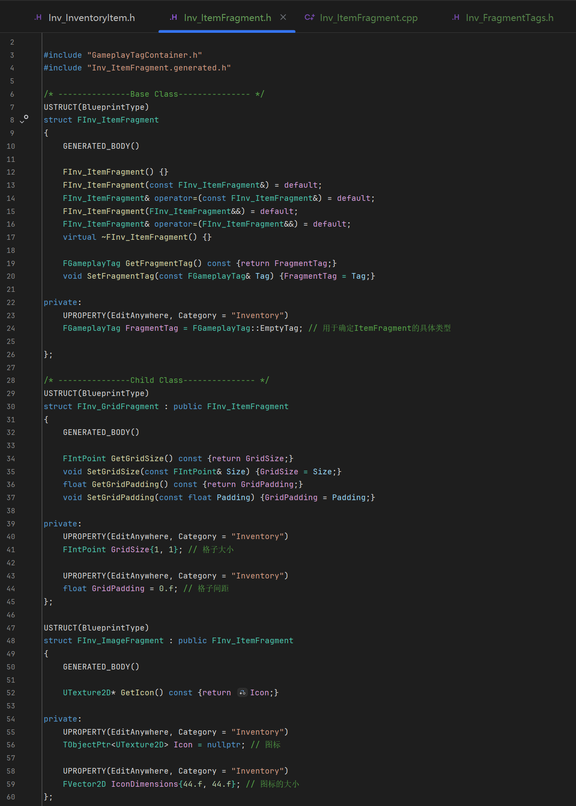Click GENERATED_BODY() on line 10

click(101, 146)
